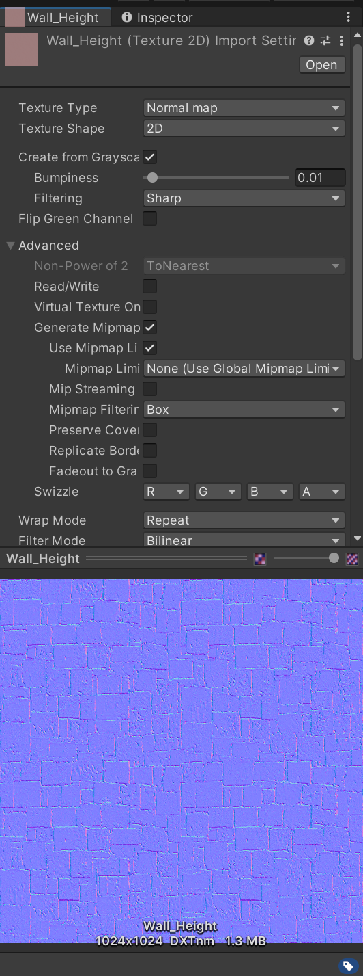Enable the Read/Write checkbox
The width and height of the screenshot is (363, 976).
pos(150,287)
